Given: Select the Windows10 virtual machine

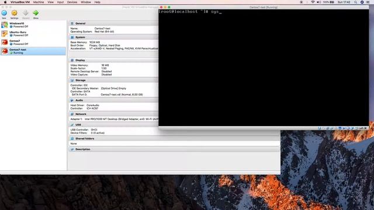Looking at the screenshot, I should 33,24.
